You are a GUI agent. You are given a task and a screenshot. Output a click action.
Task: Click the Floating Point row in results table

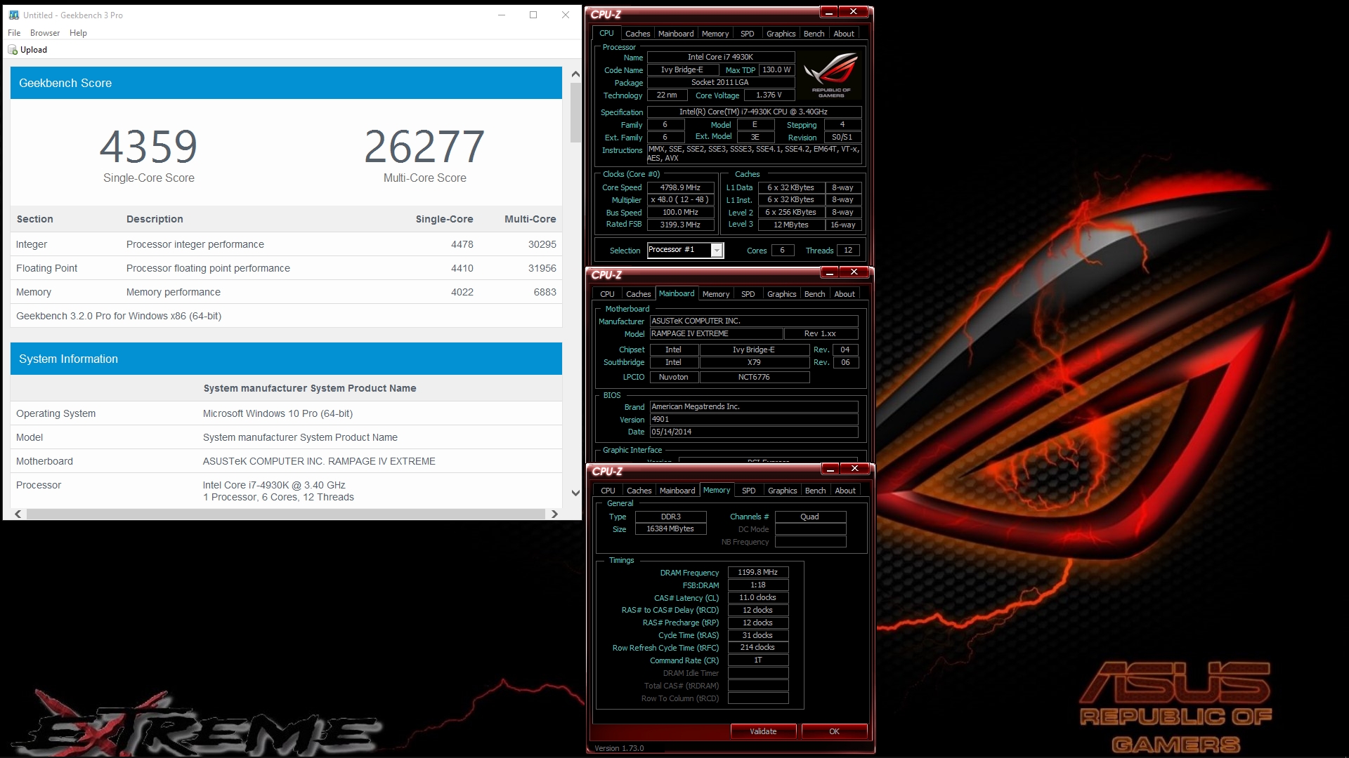(286, 268)
